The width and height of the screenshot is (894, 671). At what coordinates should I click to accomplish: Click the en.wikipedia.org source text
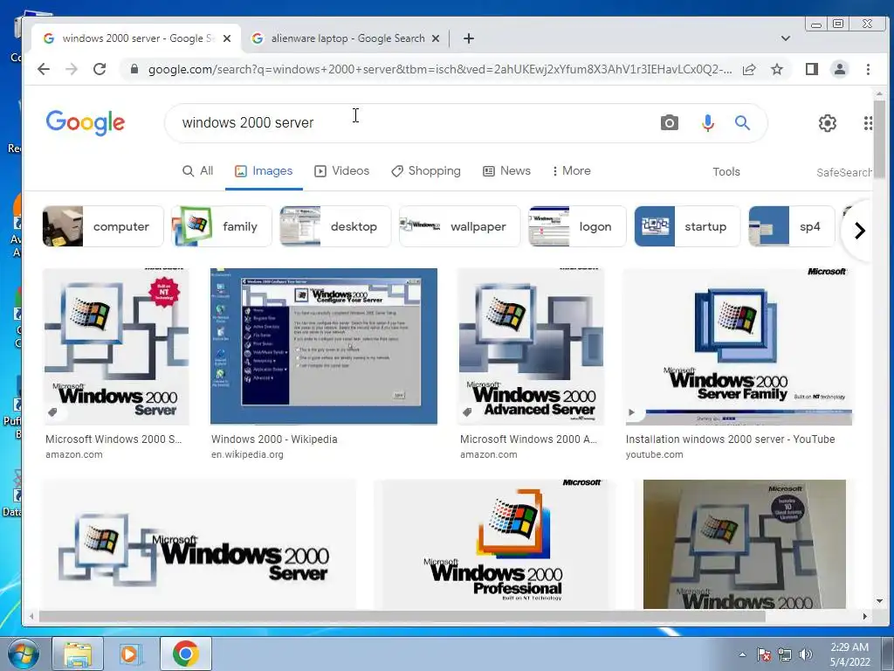tap(247, 454)
